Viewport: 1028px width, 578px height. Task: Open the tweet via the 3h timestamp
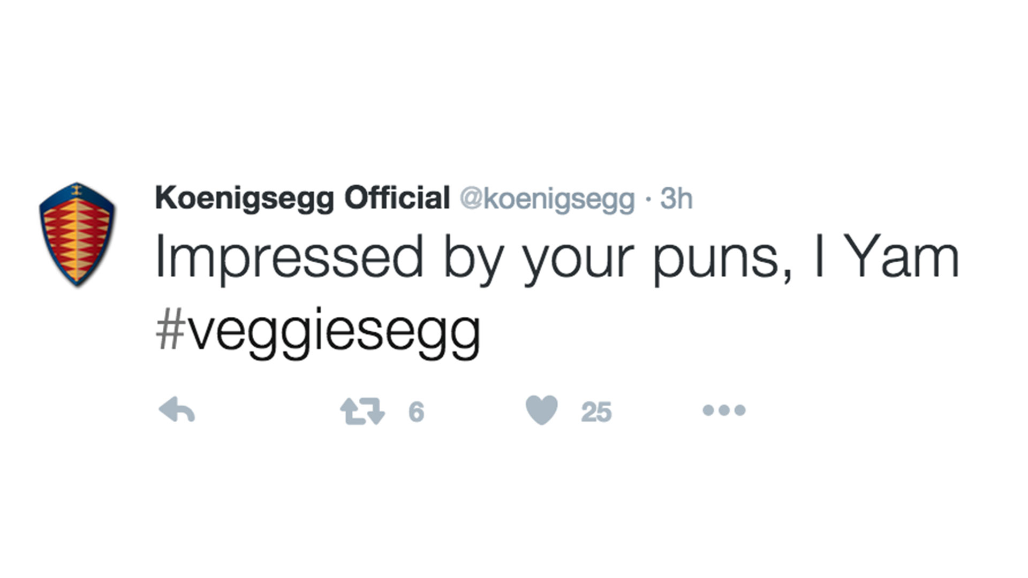(676, 199)
